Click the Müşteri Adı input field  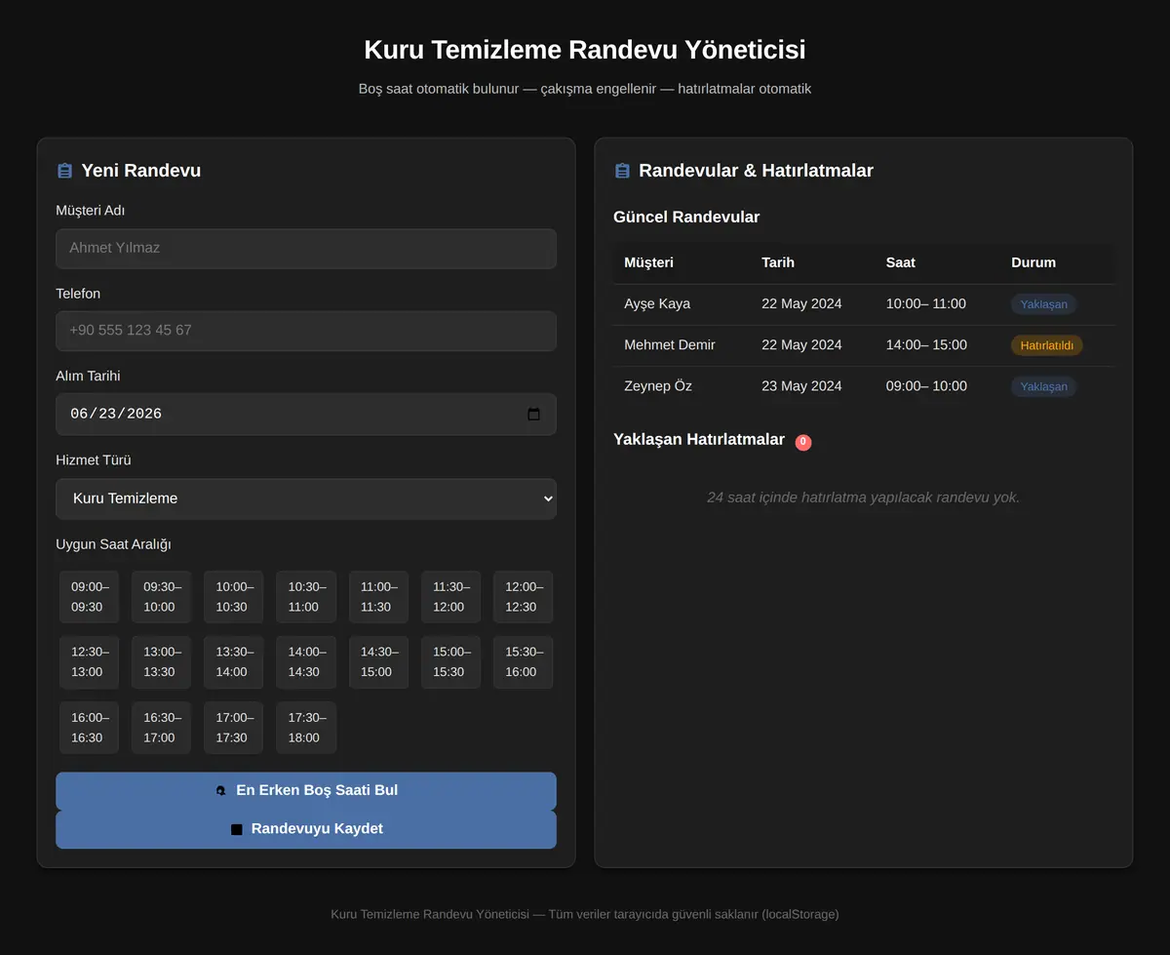pos(306,248)
